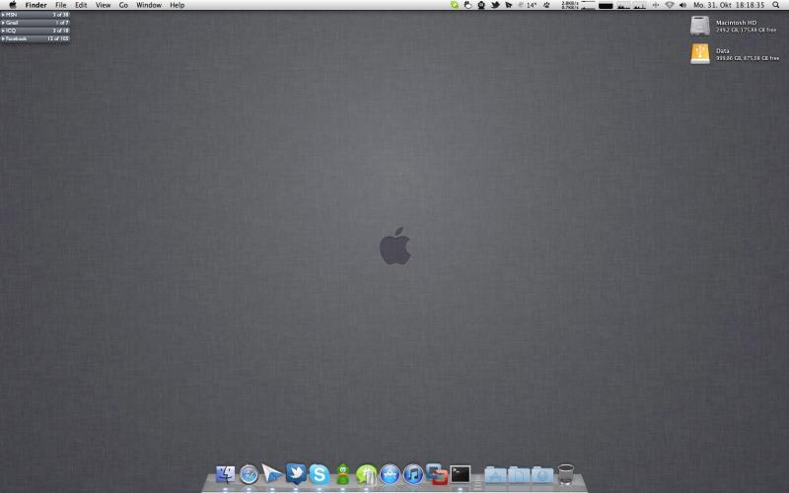Viewport: 789px width, 493px height.
Task: Click the "12 of 105" Facebook count
Action: click(58, 38)
